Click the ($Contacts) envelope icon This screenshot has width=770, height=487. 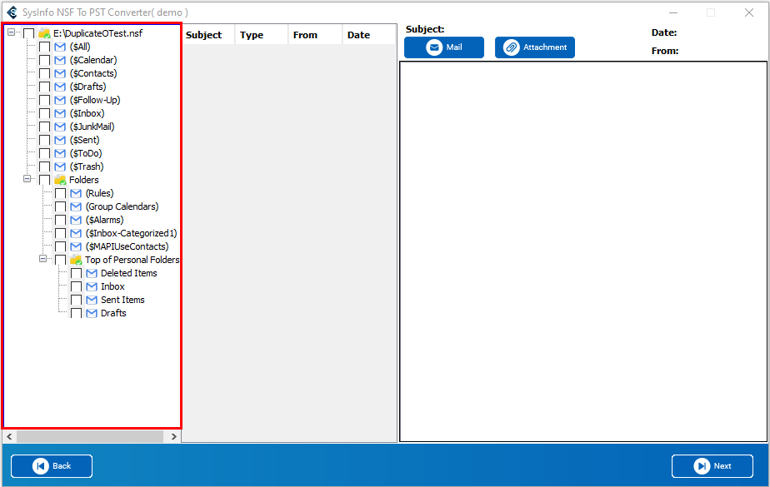pyautogui.click(x=60, y=73)
